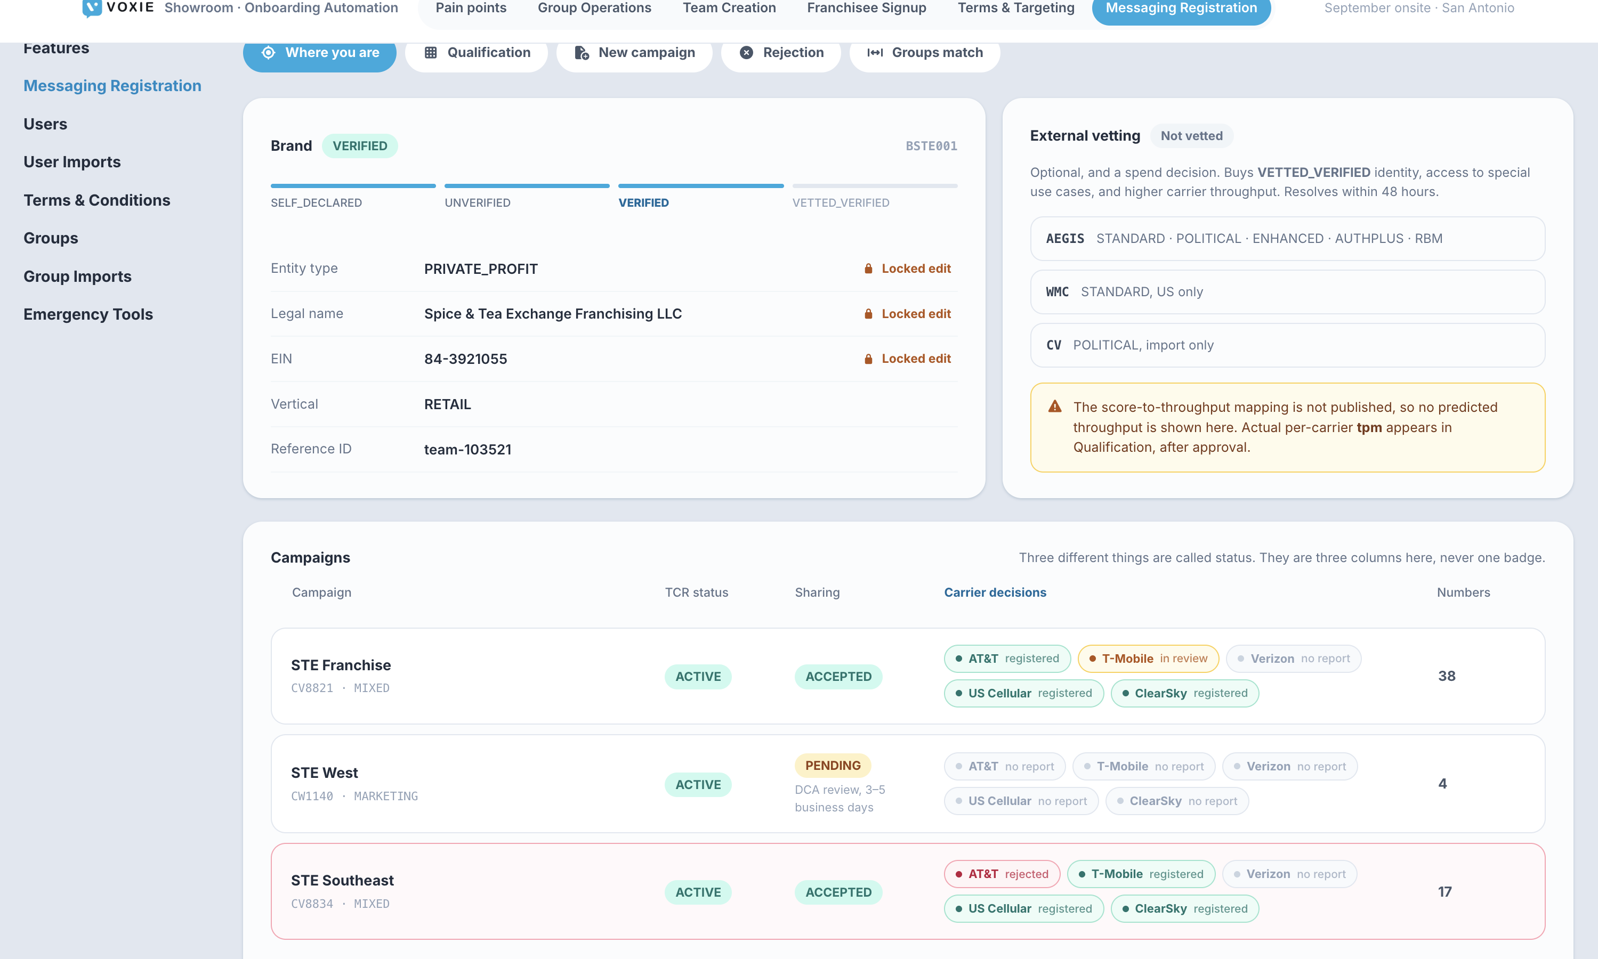This screenshot has height=959, width=1598.
Task: Click T-Mobile in review chip for STE Franchise
Action: click(x=1148, y=659)
